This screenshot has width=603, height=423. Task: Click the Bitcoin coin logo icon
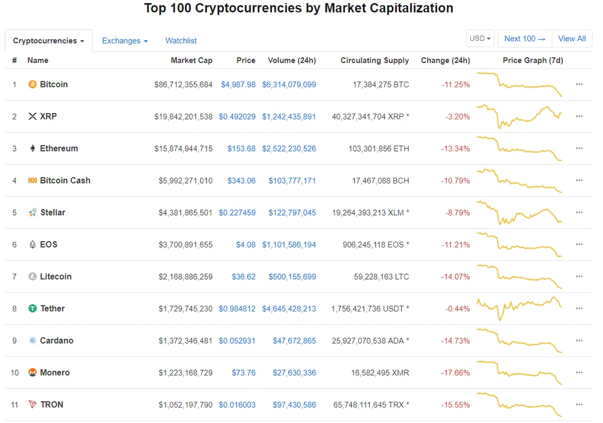[32, 85]
